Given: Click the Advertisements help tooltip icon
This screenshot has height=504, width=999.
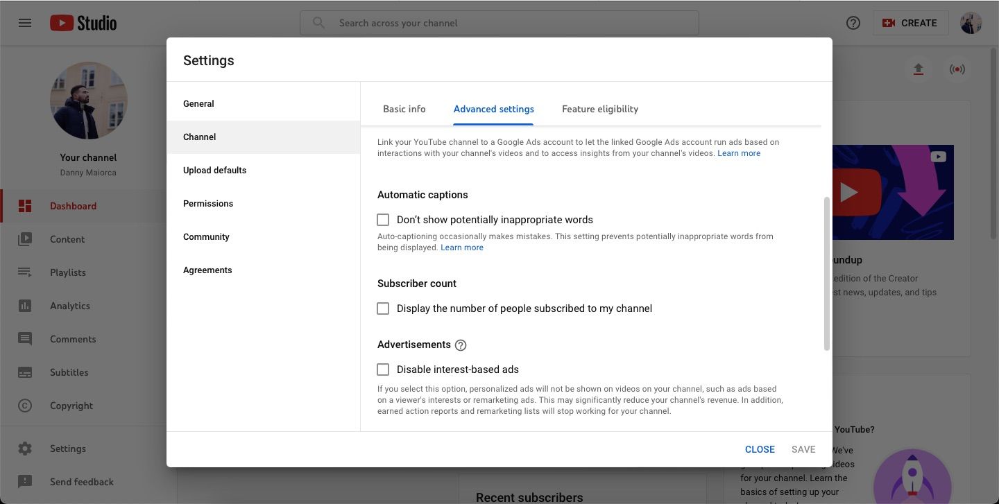Looking at the screenshot, I should [x=461, y=345].
